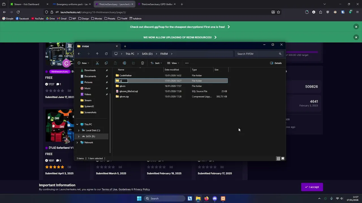Click SATA (D:) in the breadcrumb path
The height and width of the screenshot is (203, 362).
pos(147,54)
